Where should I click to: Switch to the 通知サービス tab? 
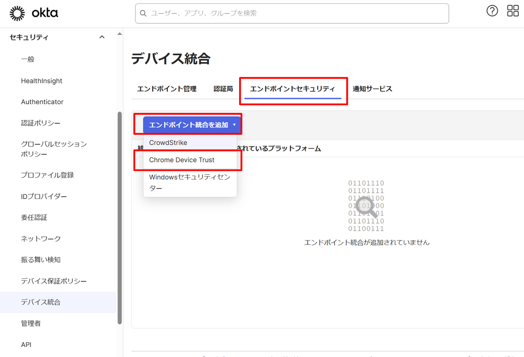[373, 89]
